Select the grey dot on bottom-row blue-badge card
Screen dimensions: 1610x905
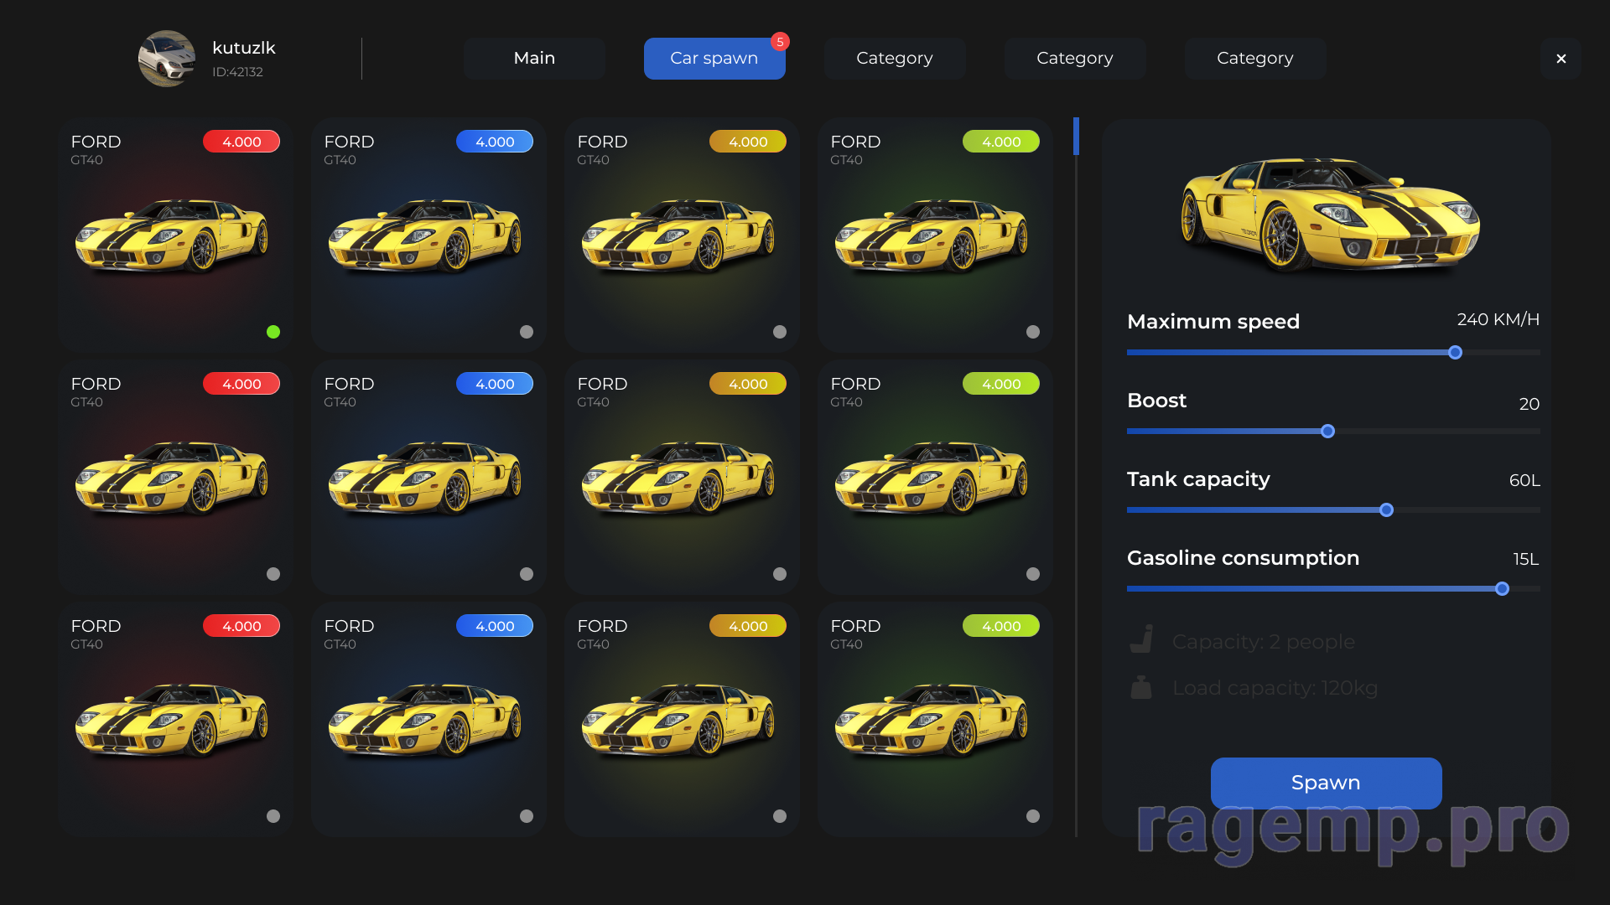(527, 816)
